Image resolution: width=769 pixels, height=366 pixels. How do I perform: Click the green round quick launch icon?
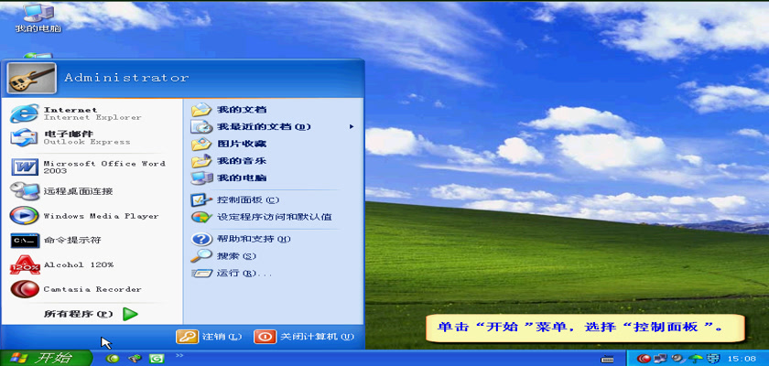[x=113, y=359]
